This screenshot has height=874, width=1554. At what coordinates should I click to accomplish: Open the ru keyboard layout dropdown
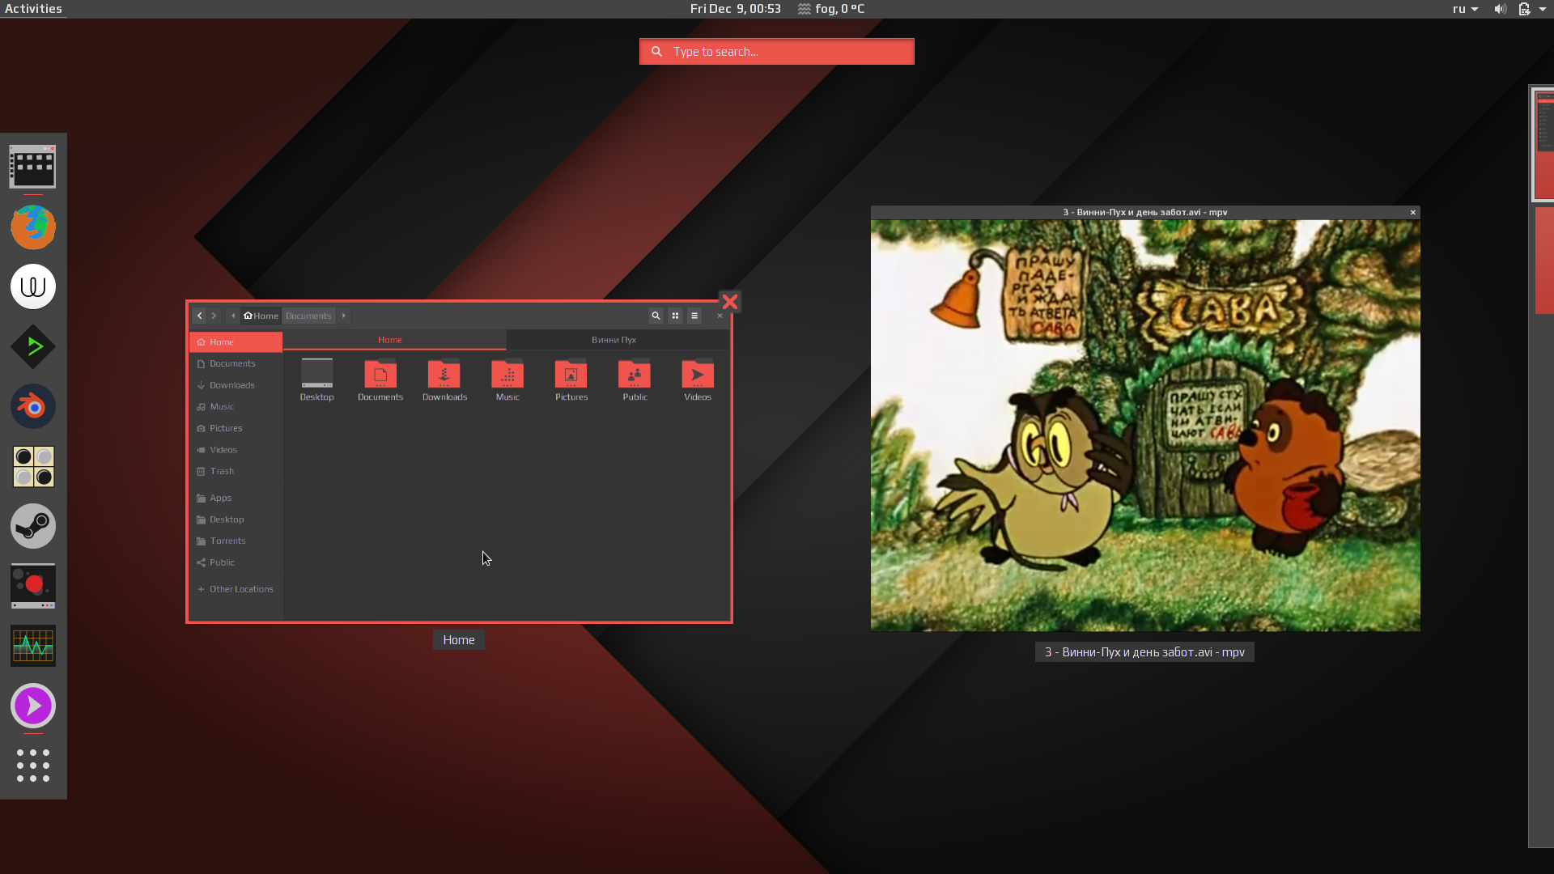click(x=1465, y=9)
